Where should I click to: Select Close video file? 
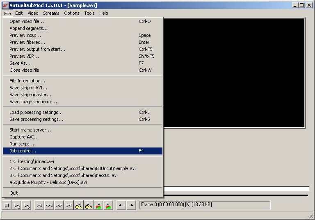point(82,70)
